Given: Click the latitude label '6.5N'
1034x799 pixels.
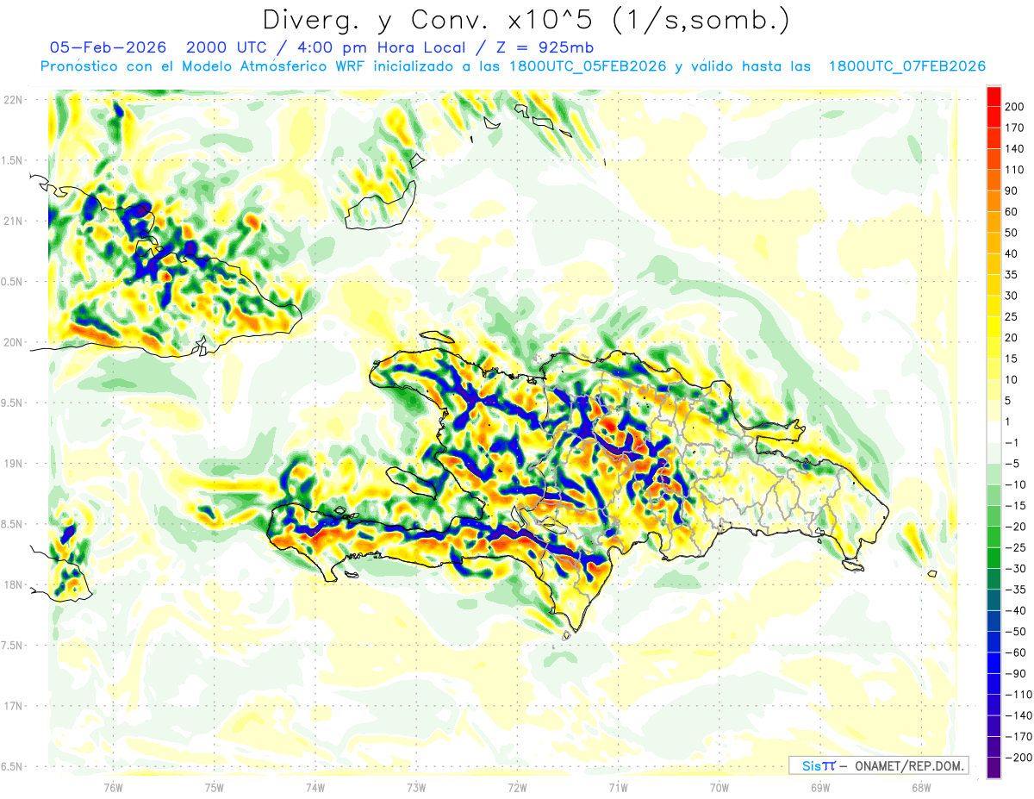Looking at the screenshot, I should (12, 766).
